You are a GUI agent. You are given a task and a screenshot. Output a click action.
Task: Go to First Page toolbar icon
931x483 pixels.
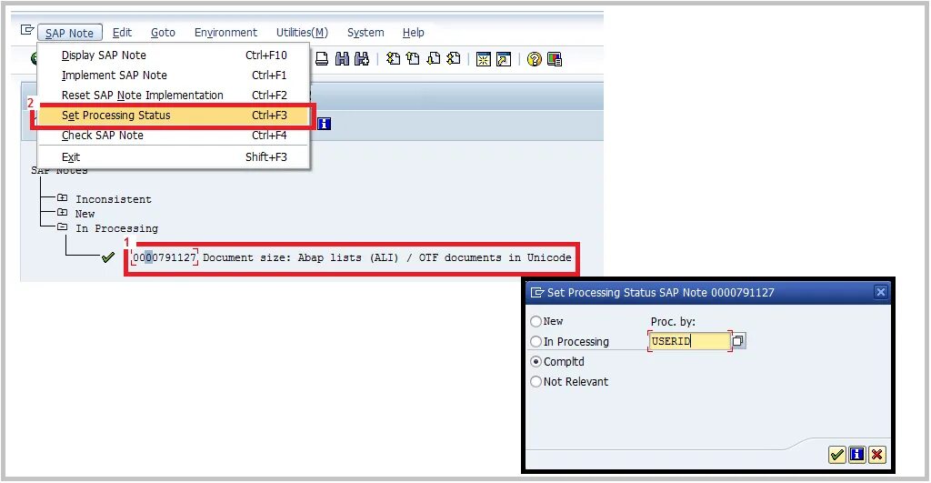(393, 59)
